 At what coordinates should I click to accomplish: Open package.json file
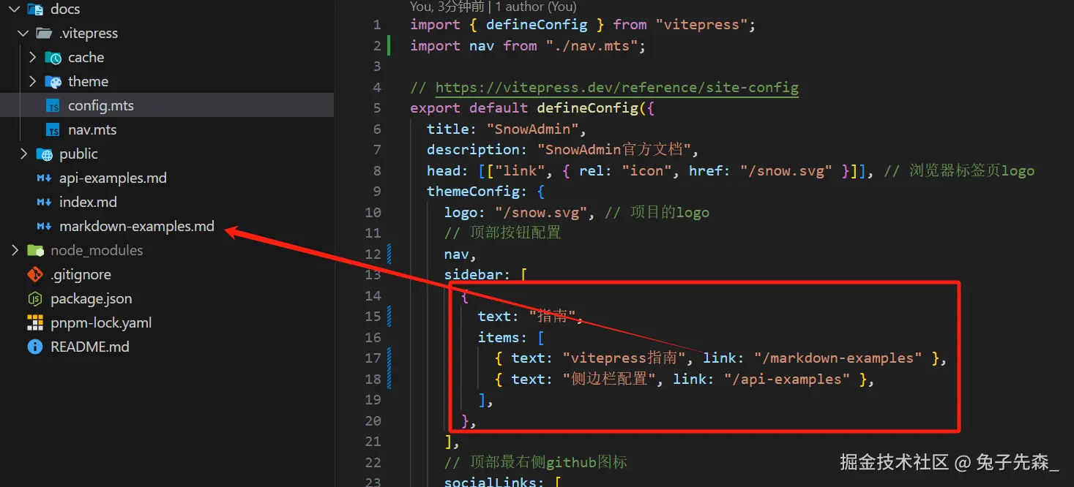[x=92, y=299]
